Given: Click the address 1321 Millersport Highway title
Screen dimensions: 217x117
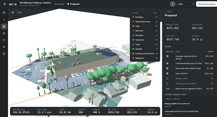Looking at the screenshot, I should (x=35, y=3).
